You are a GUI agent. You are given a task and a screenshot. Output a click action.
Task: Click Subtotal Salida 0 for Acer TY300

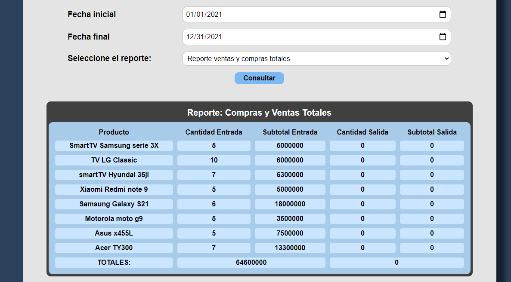[432, 248]
